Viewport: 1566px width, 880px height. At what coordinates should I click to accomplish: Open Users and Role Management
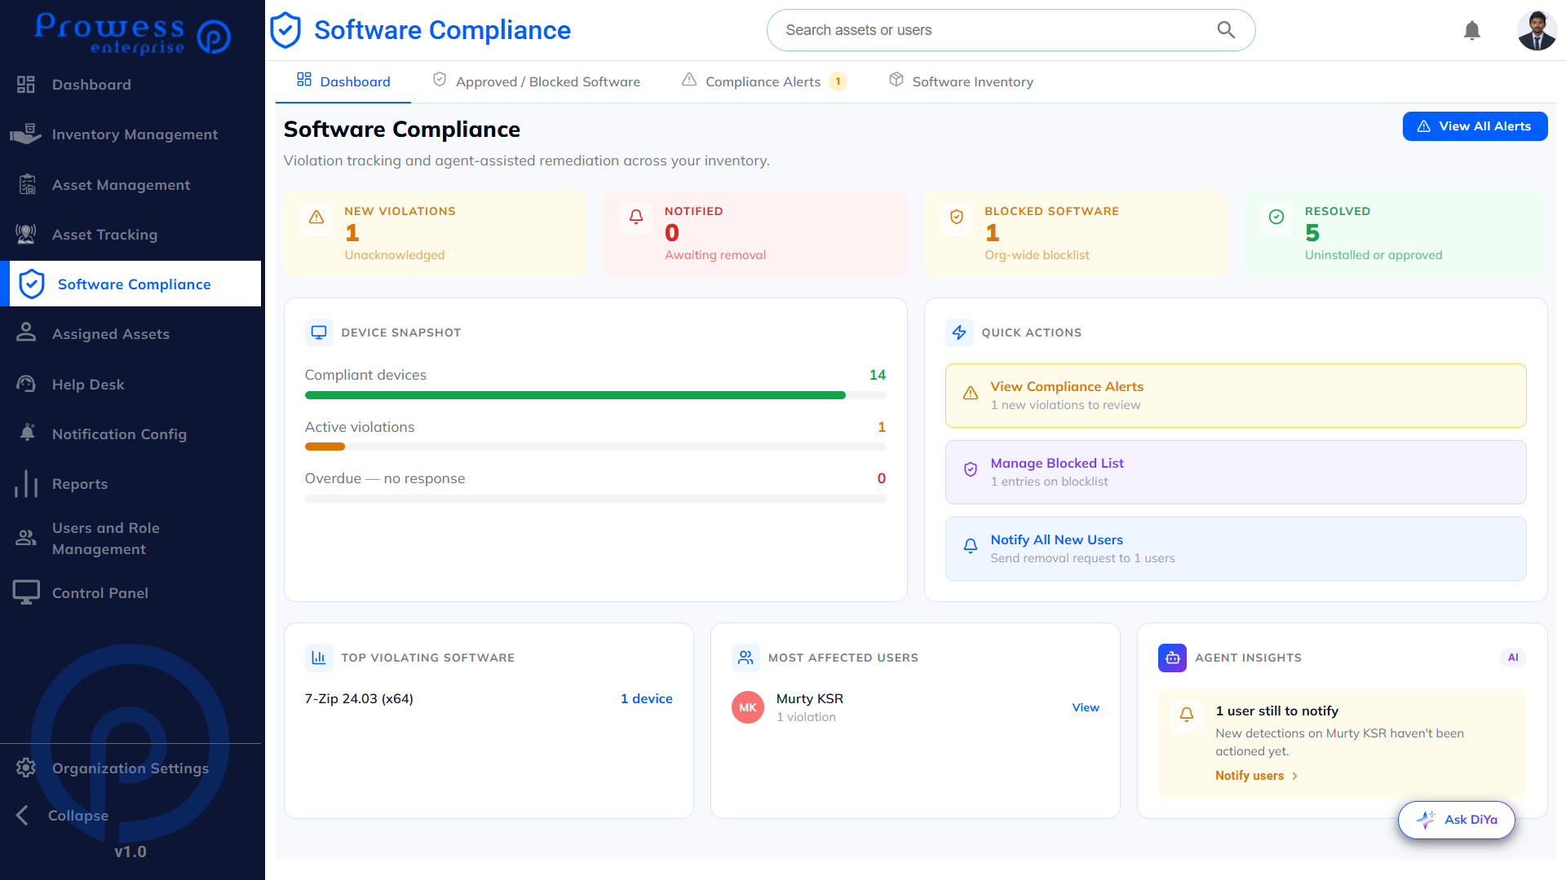pyautogui.click(x=130, y=539)
